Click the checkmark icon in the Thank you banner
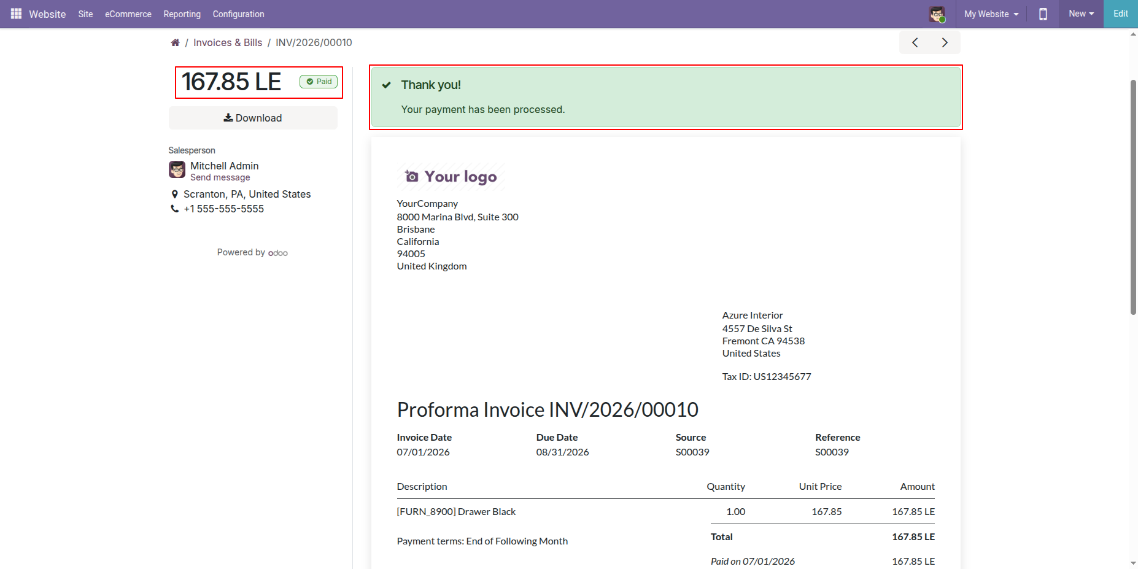Screen dimensions: 1138x569 click(387, 85)
